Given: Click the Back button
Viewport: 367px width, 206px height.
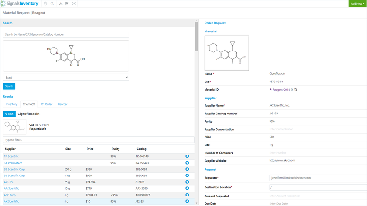Looking at the screenshot, I should coord(10,114).
